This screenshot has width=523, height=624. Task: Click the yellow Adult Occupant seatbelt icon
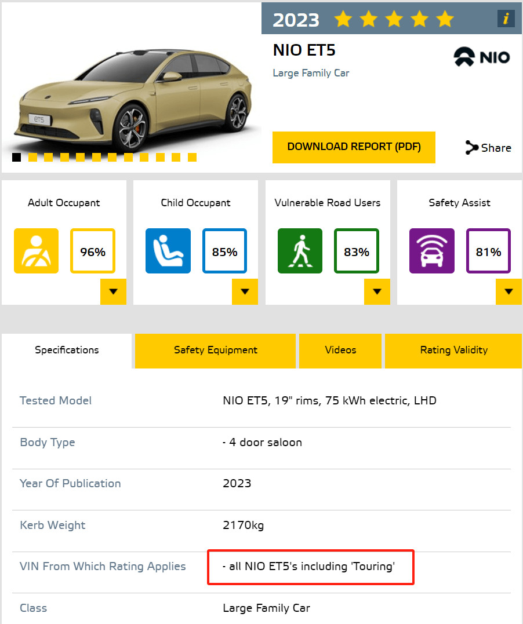click(x=36, y=251)
